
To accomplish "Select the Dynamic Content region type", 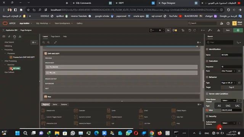I will tap(82, 117).
